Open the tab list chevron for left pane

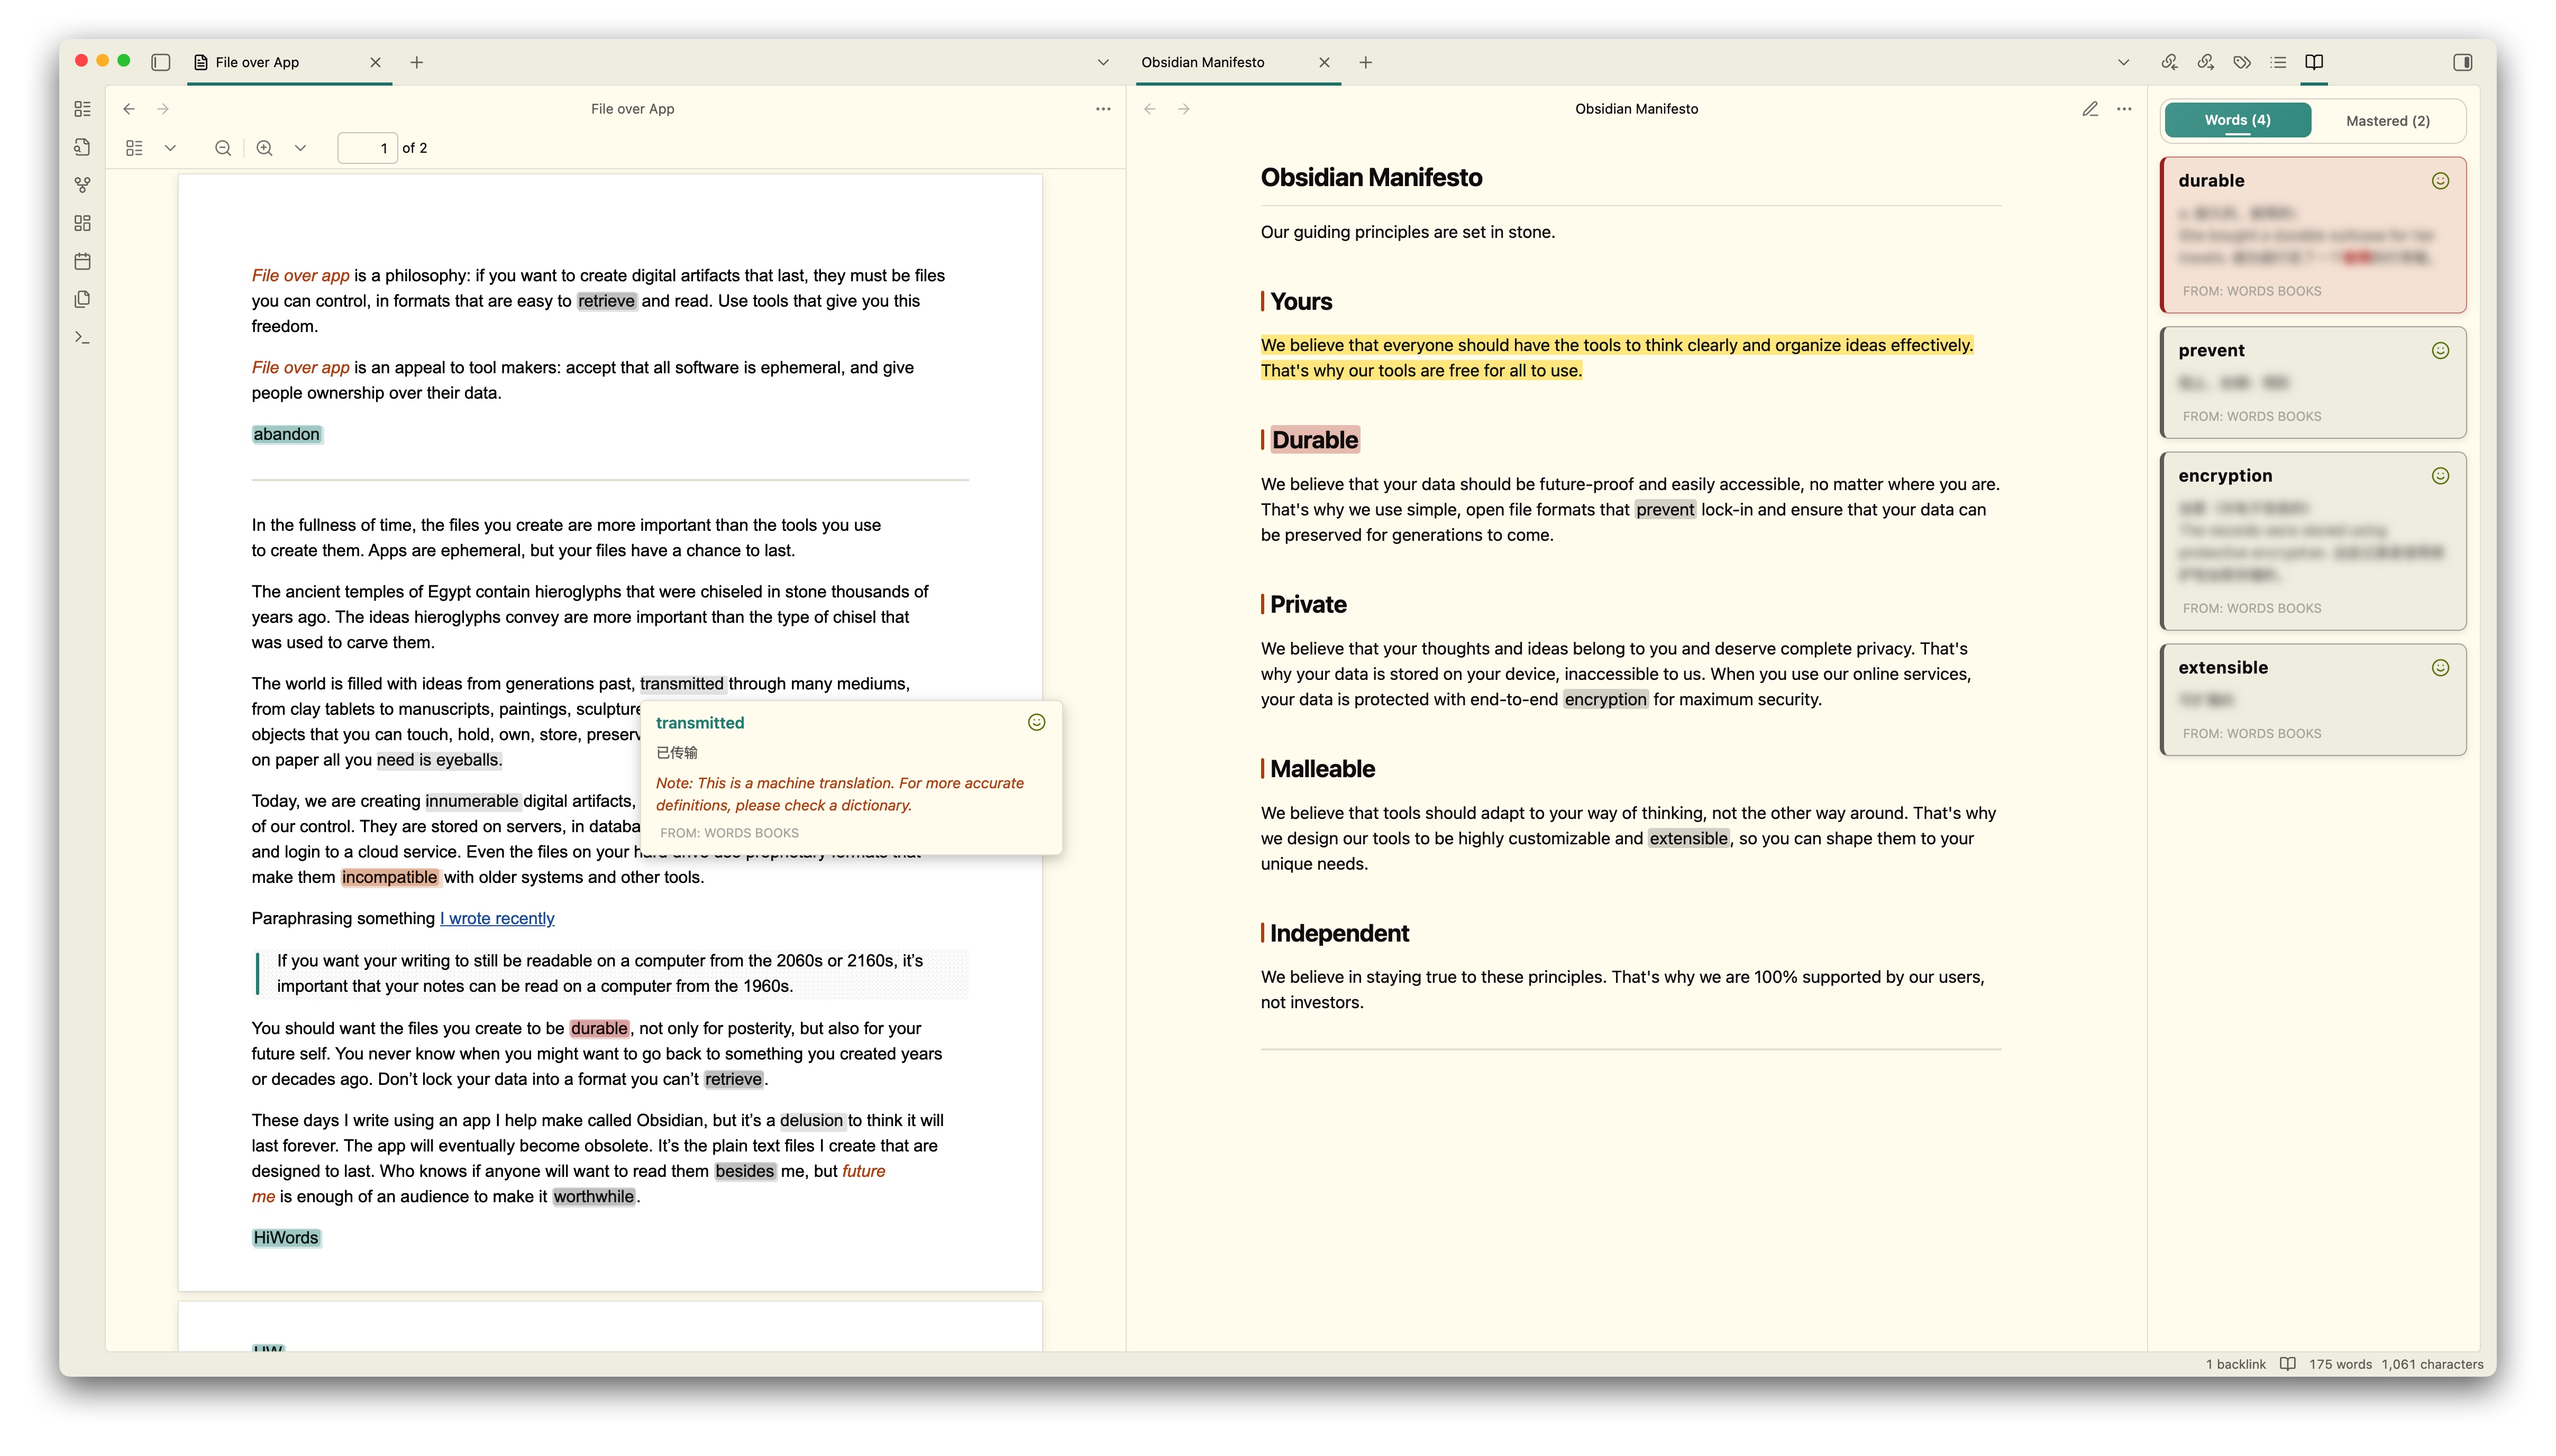(1102, 62)
